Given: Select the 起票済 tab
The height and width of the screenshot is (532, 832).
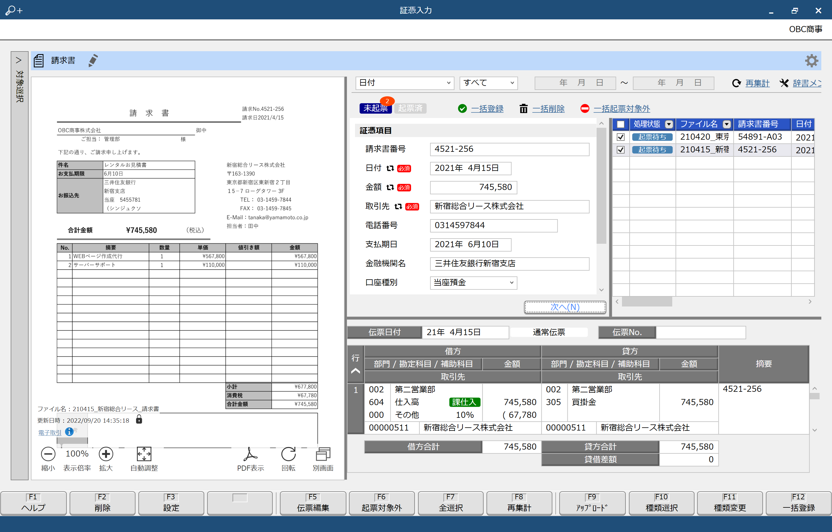Looking at the screenshot, I should pos(411,109).
